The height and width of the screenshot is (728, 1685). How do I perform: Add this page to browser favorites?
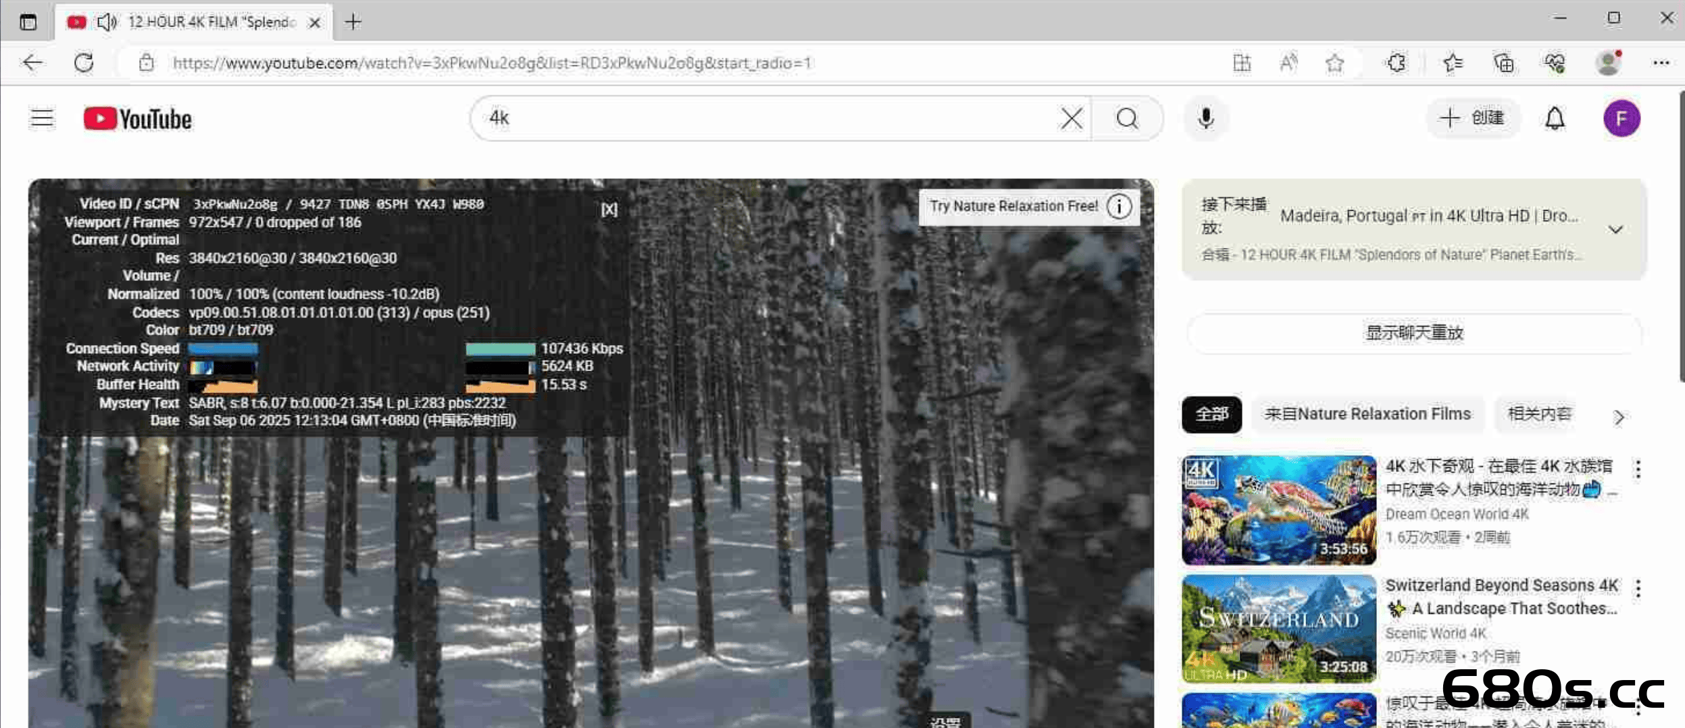point(1334,63)
